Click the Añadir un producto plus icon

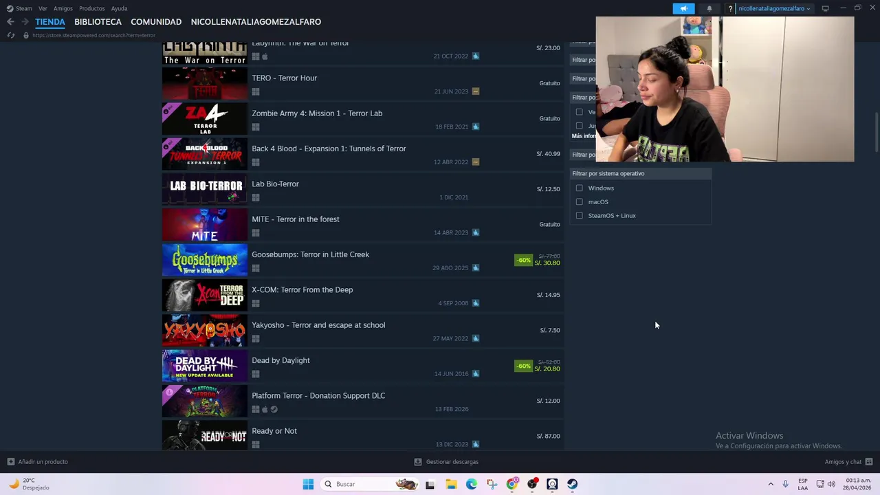click(x=11, y=462)
